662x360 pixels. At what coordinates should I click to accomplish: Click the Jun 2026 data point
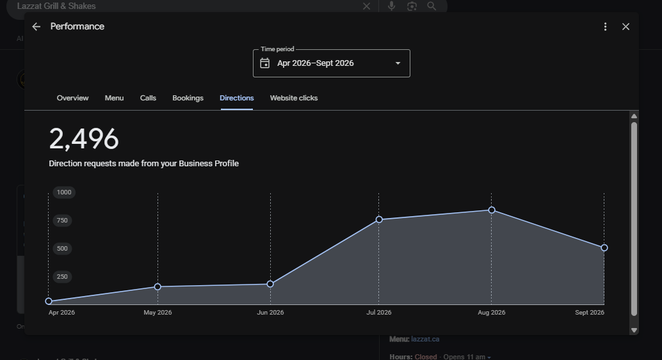click(270, 284)
